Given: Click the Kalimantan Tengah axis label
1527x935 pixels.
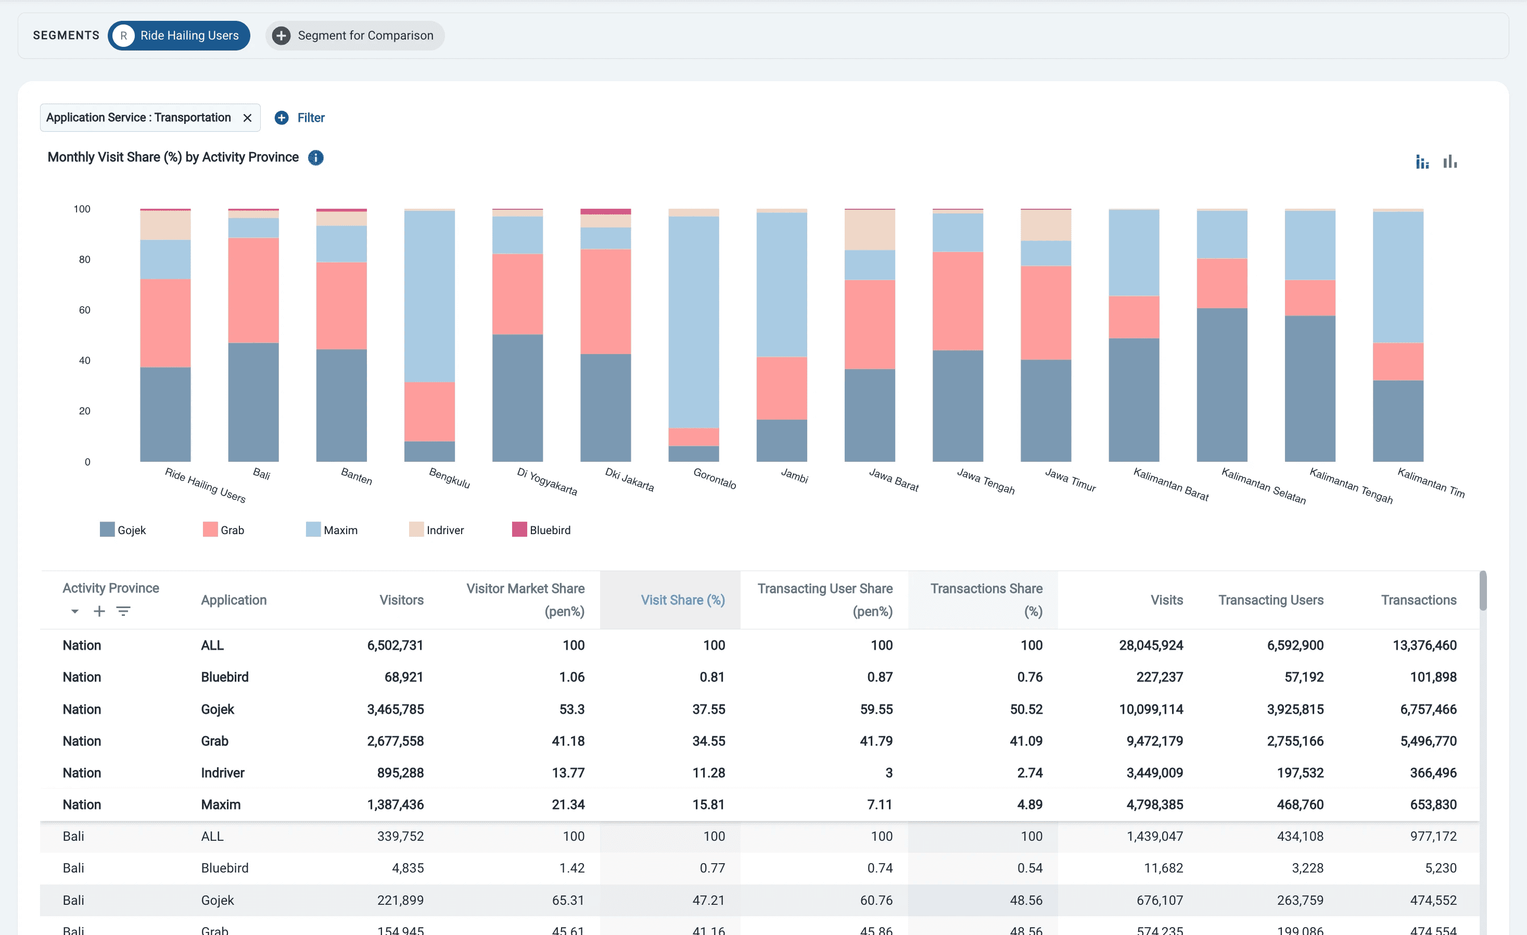Looking at the screenshot, I should [x=1351, y=486].
